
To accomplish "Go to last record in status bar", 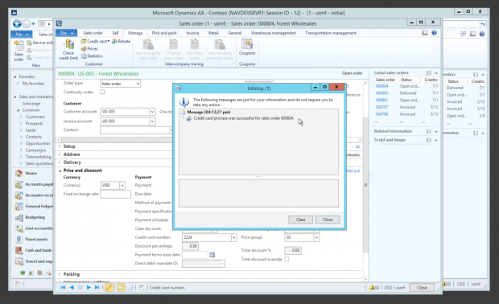I will tap(97, 287).
